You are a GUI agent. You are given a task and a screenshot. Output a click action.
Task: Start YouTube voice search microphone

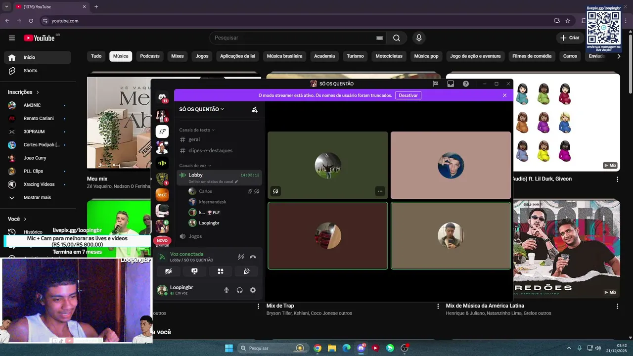point(419,38)
